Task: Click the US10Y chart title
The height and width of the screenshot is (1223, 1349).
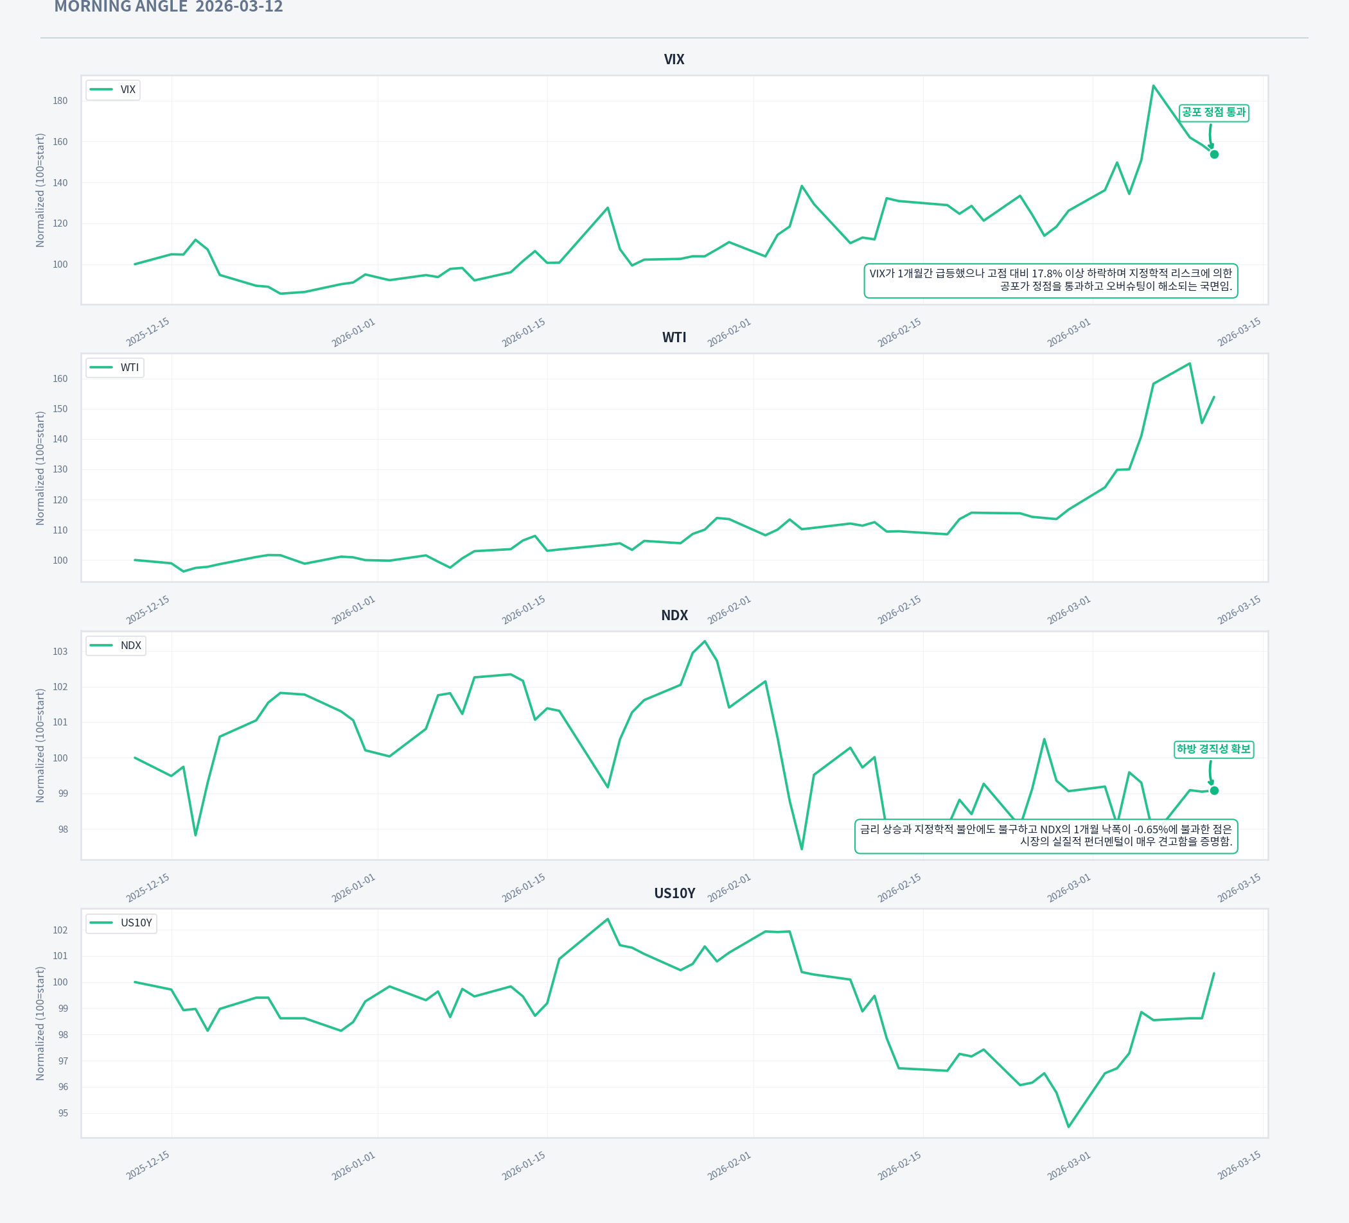Action: coord(674,894)
